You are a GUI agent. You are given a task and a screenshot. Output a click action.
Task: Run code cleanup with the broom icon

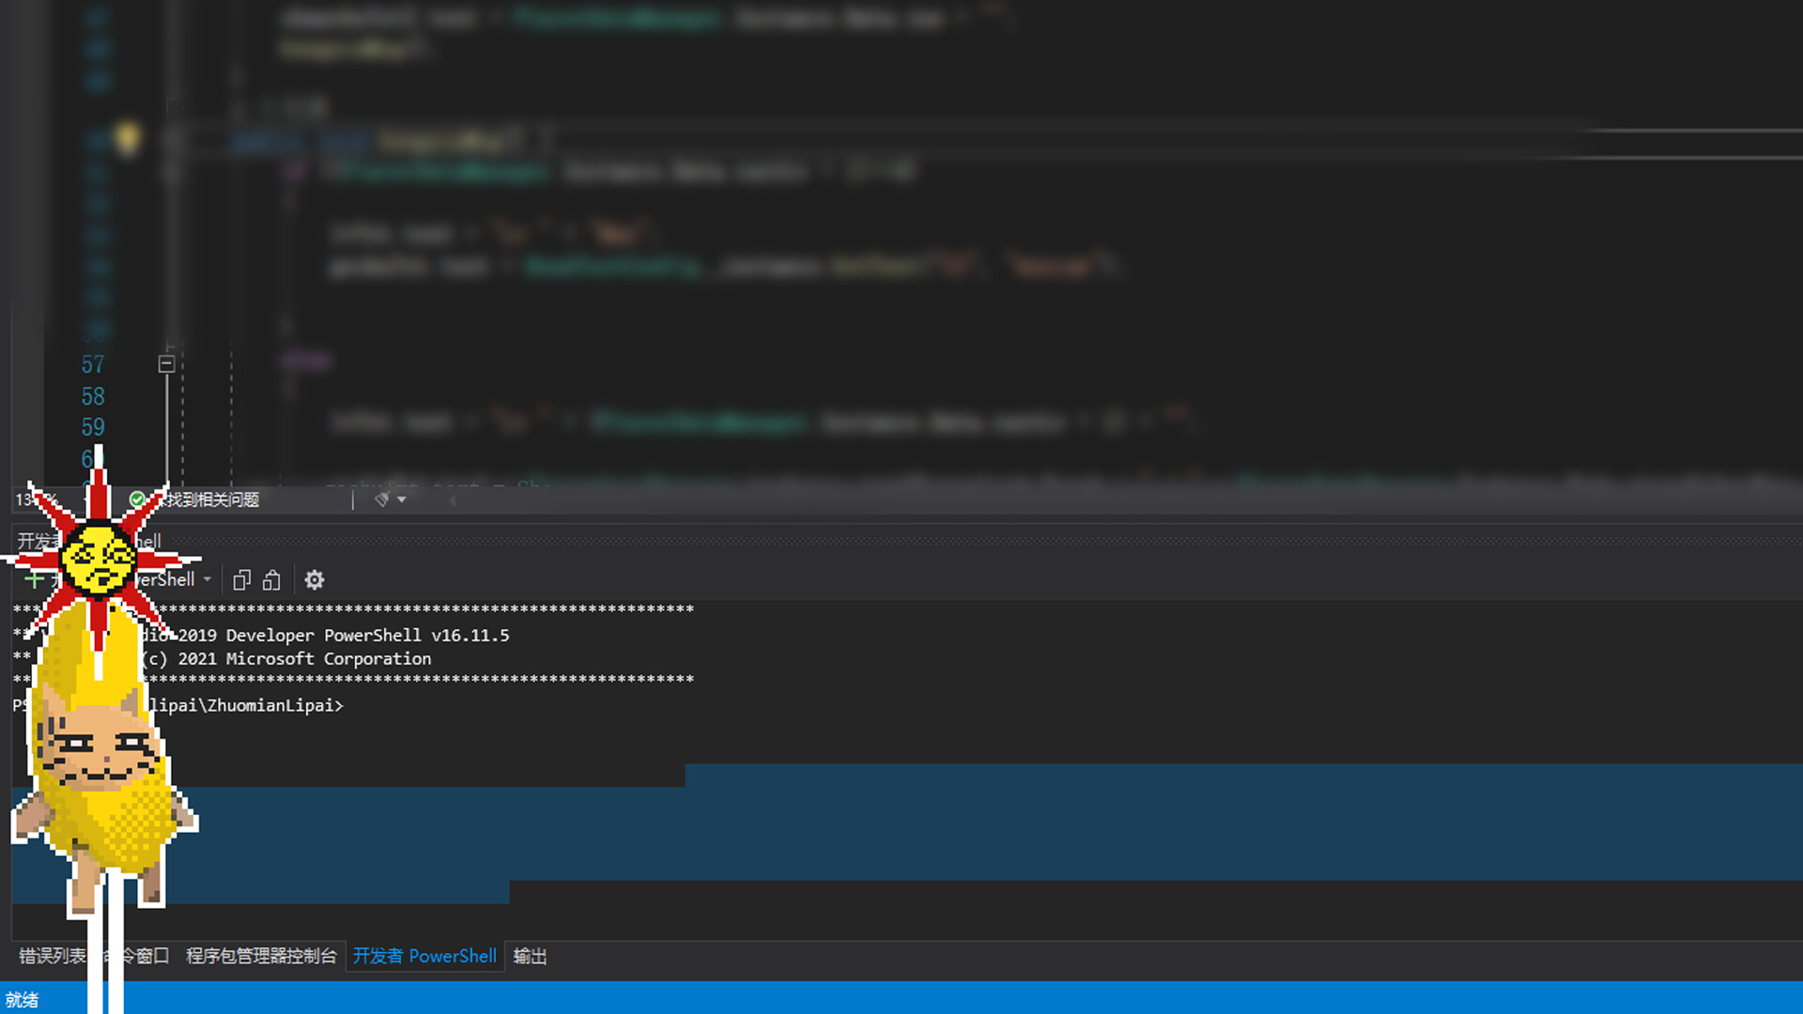click(382, 499)
